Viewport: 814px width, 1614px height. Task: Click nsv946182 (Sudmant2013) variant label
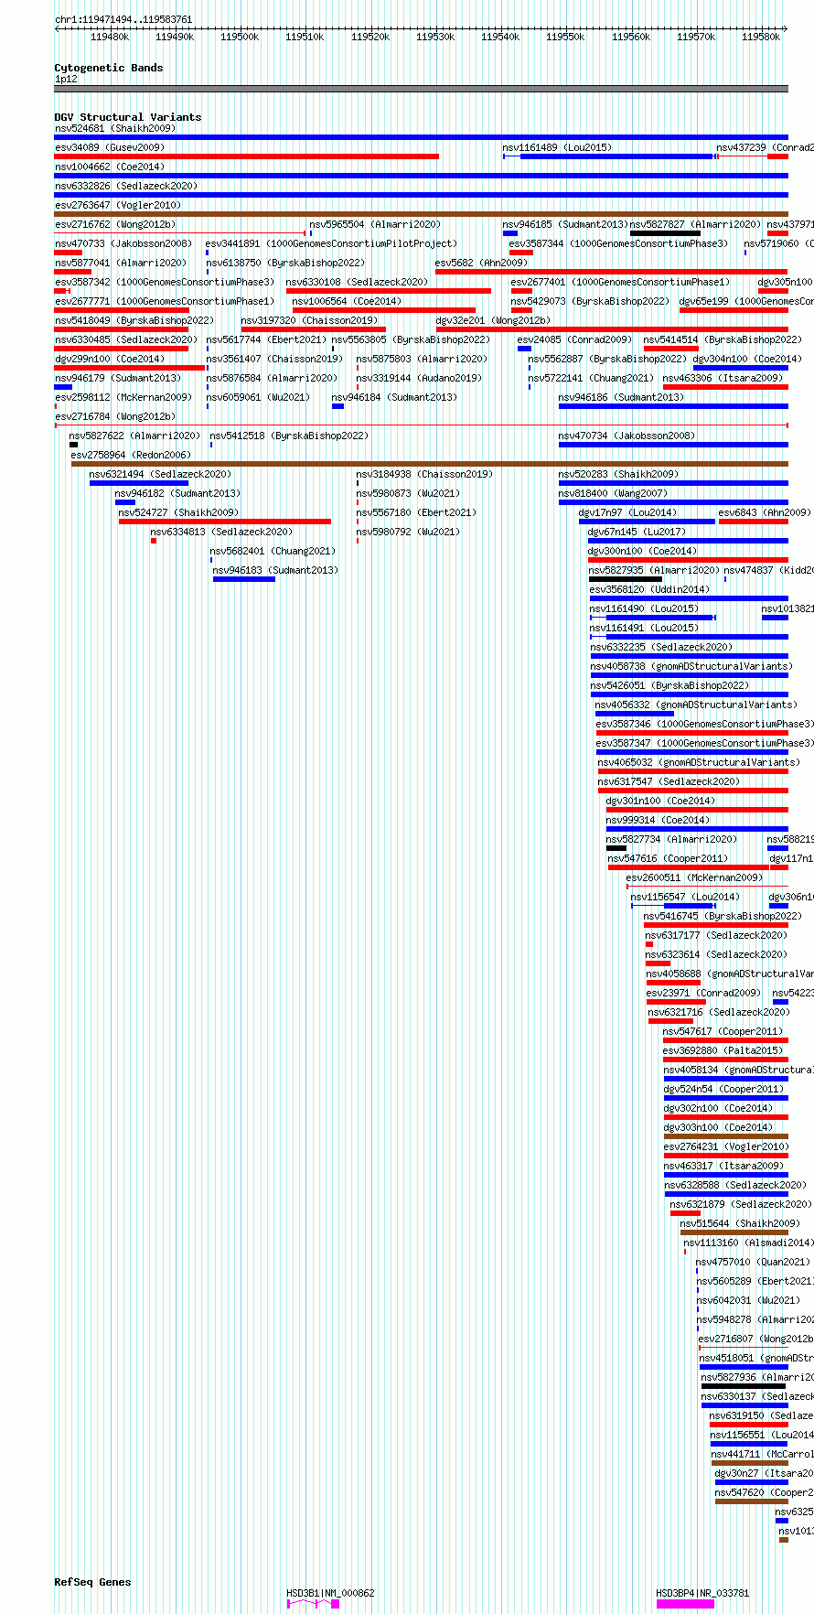point(177,493)
